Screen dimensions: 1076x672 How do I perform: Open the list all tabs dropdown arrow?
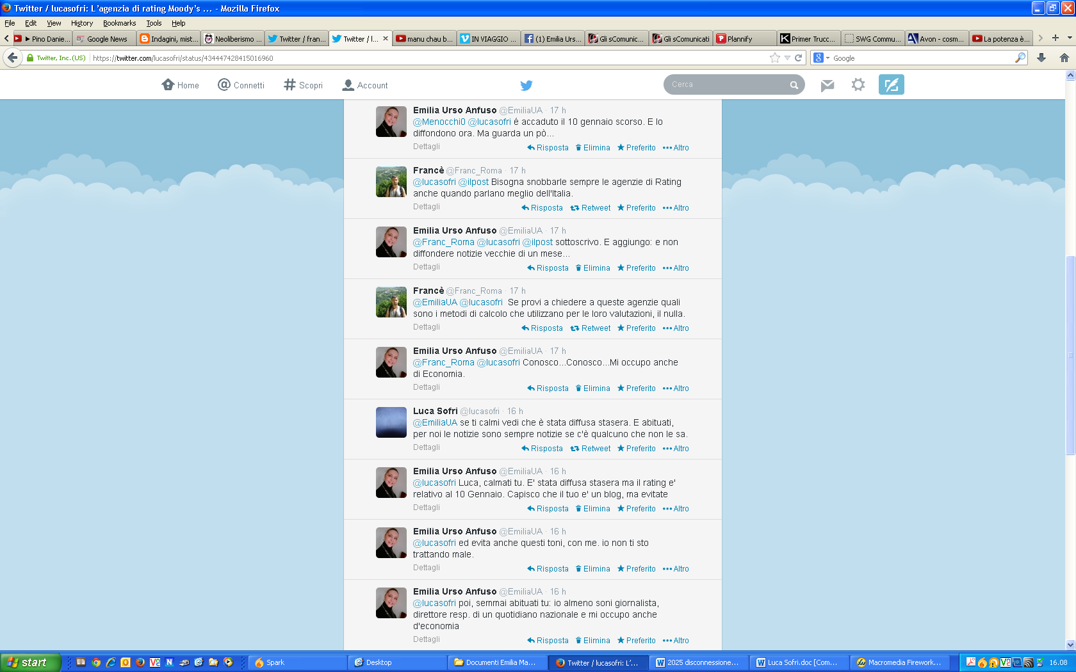pos(1070,38)
